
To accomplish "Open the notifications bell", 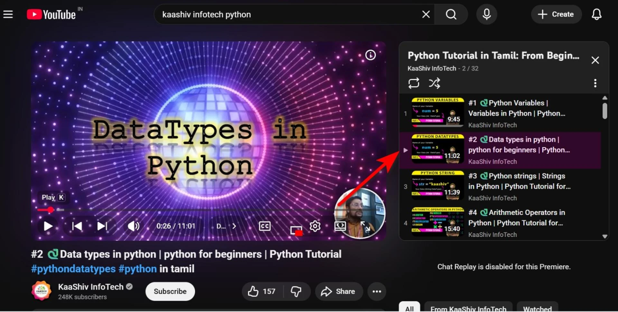I will 596,14.
